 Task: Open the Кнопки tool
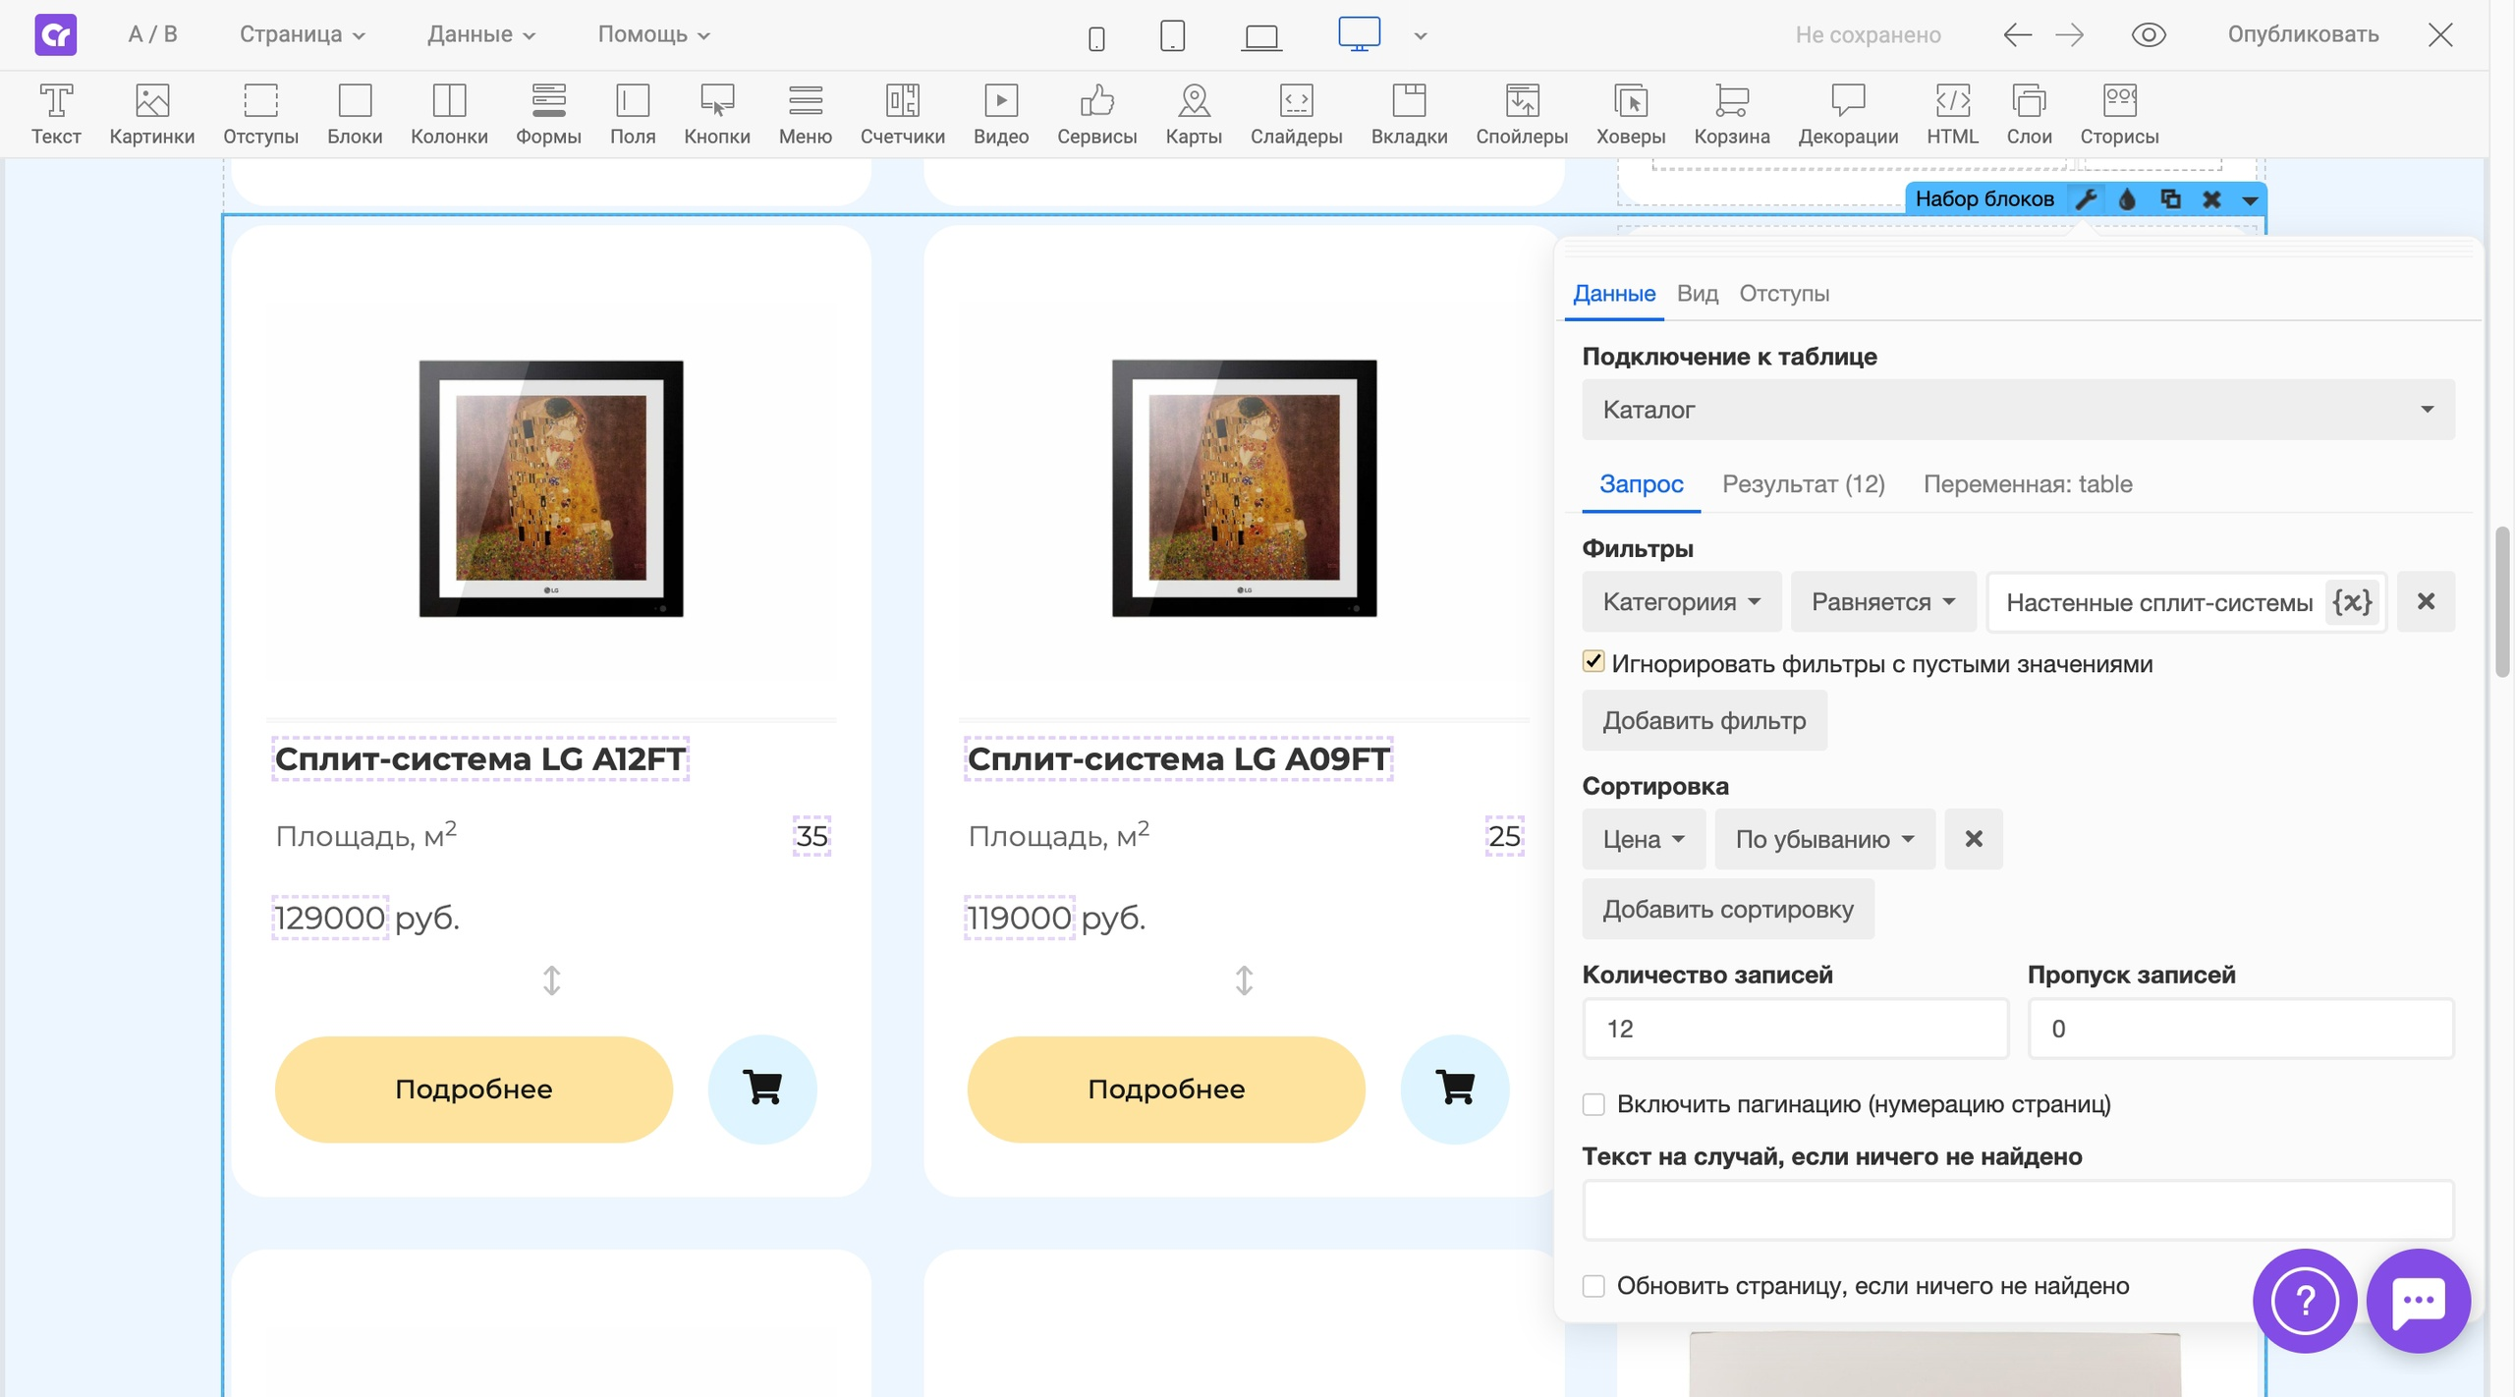717,114
